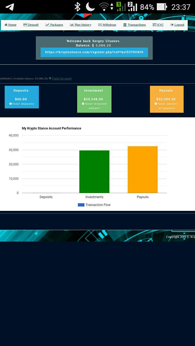Image resolution: width=195 pixels, height=346 pixels.
Task: Tap the Wi-Fi status icon
Action: click(x=104, y=7)
